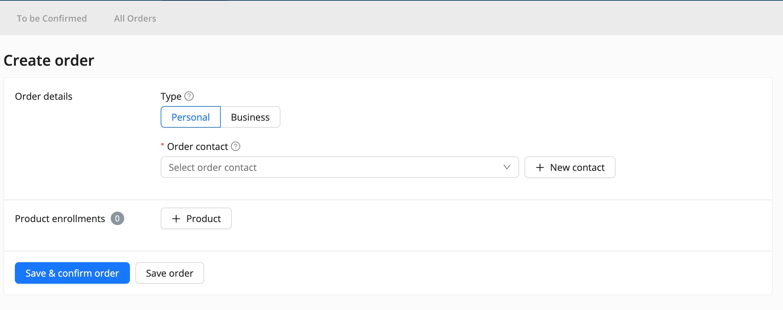Image resolution: width=783 pixels, height=310 pixels.
Task: Click the Create order heading
Action: (49, 61)
